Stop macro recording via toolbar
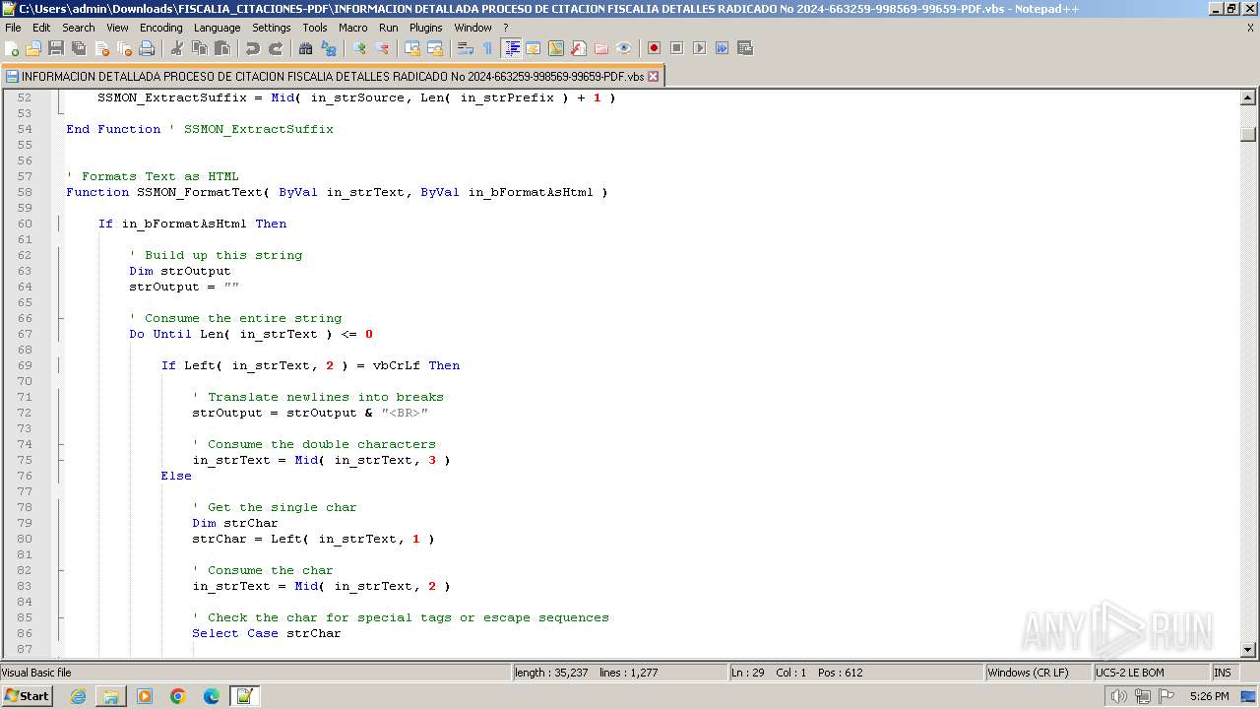Viewport: 1260px width, 709px height. (677, 48)
